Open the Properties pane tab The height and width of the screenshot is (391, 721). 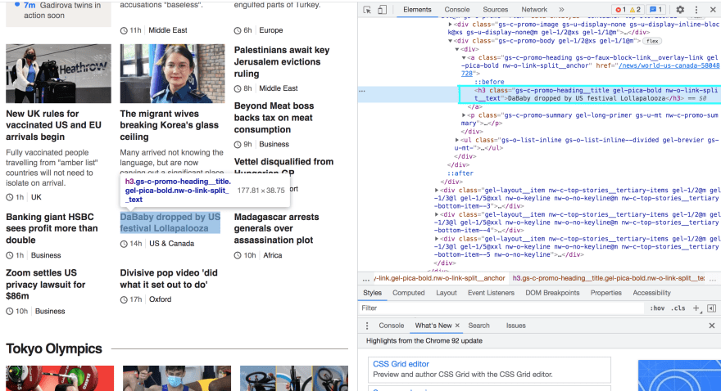tap(605, 293)
